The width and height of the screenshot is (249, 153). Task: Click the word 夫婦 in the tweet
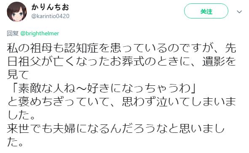(x=64, y=129)
